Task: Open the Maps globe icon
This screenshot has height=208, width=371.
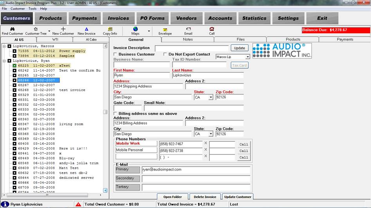Action: pos(135,29)
